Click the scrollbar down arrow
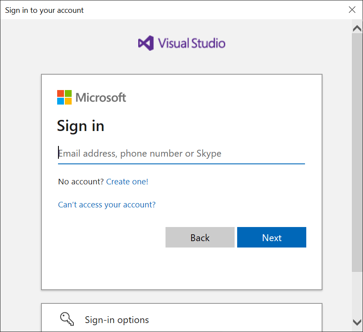This screenshot has height=332, width=363. (x=357, y=322)
